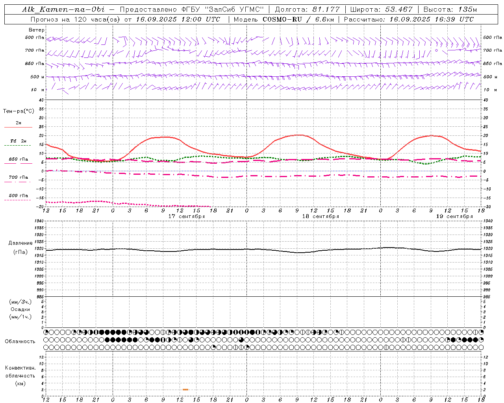
Task: Click the 'Облачность' cloudiness label
Action: pyautogui.click(x=20, y=342)
